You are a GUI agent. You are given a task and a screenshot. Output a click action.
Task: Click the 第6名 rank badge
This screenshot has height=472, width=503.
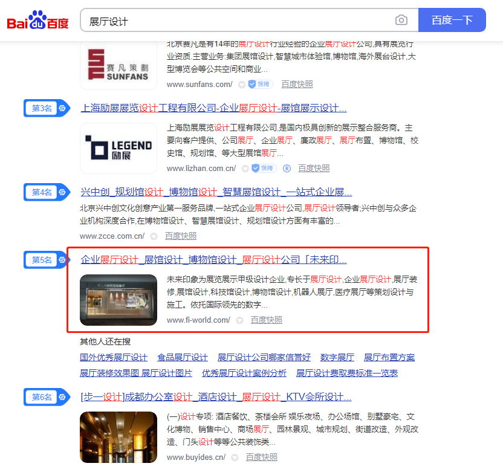[47, 397]
